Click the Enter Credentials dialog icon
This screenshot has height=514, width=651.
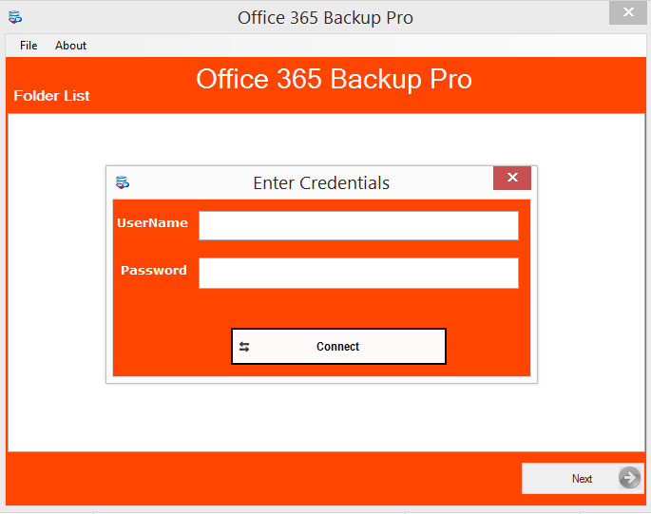click(123, 182)
